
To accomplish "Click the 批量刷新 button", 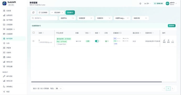I will tap(172, 26).
